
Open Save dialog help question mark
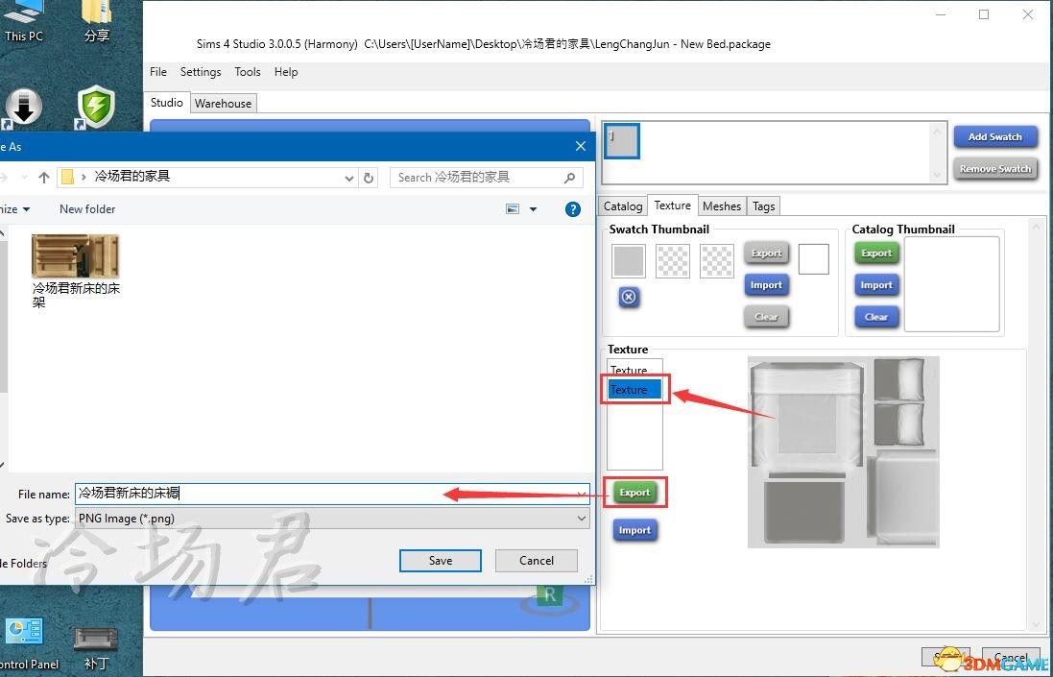573,209
